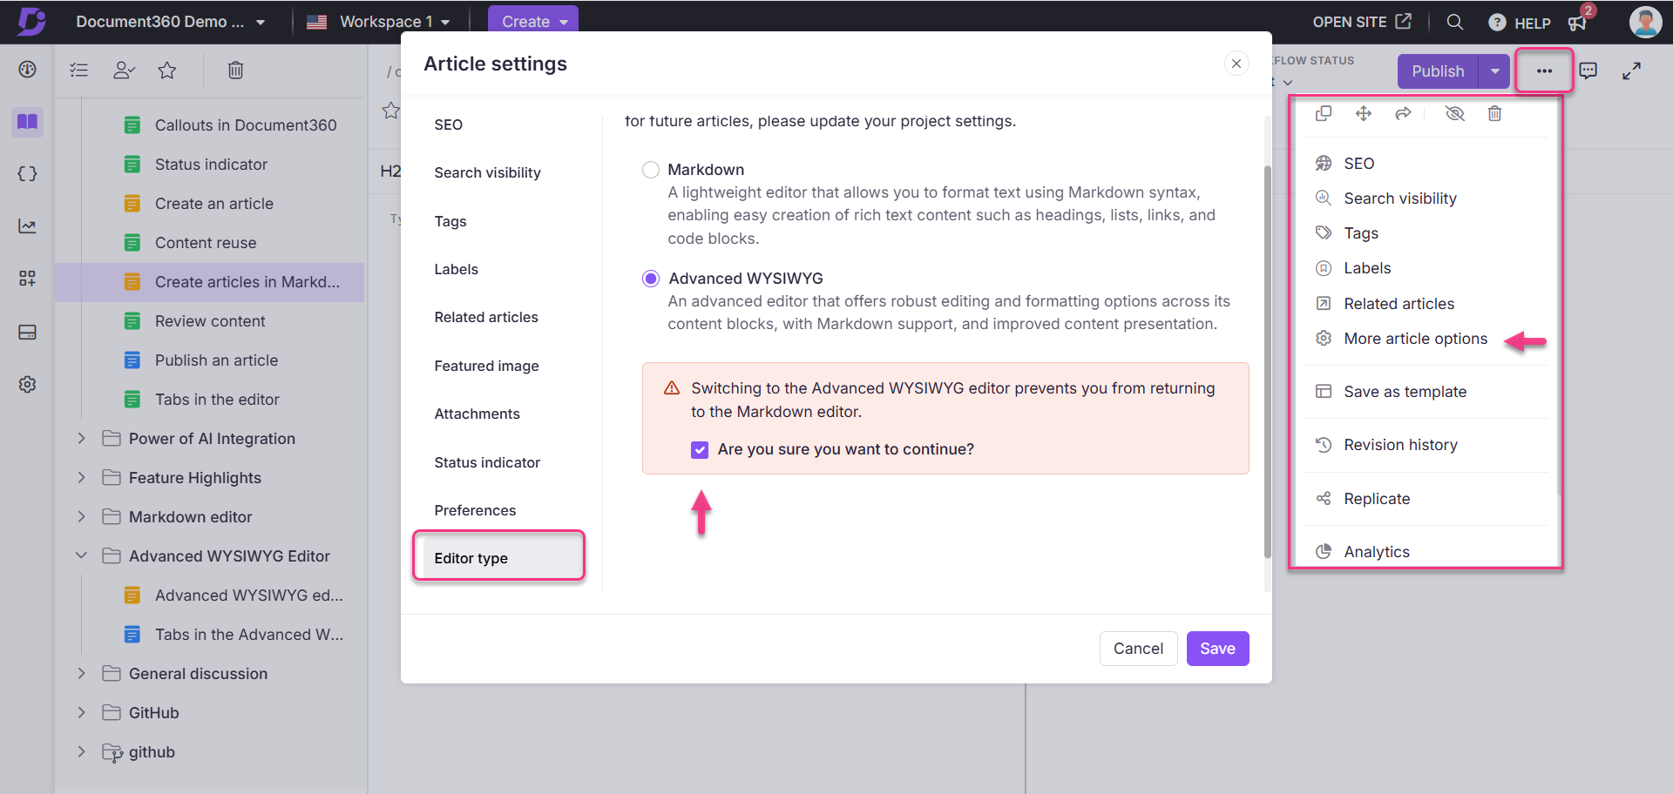The width and height of the screenshot is (1673, 794).
Task: Click the share arrow icon in options panel
Action: tap(1403, 113)
